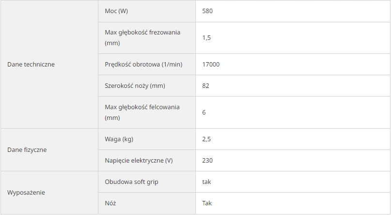This screenshot has height=215, width=391.
Task: Select the "Moc (W)" label
Action: pos(116,11)
